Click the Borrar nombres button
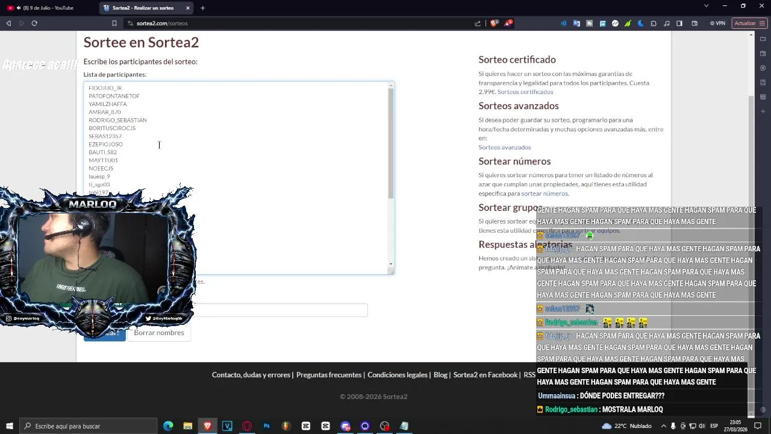This screenshot has width=771, height=434. click(159, 333)
